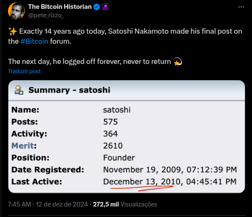This screenshot has height=217, width=252.
Task: Open the embedded satoshi summary image
Action: click(x=127, y=136)
